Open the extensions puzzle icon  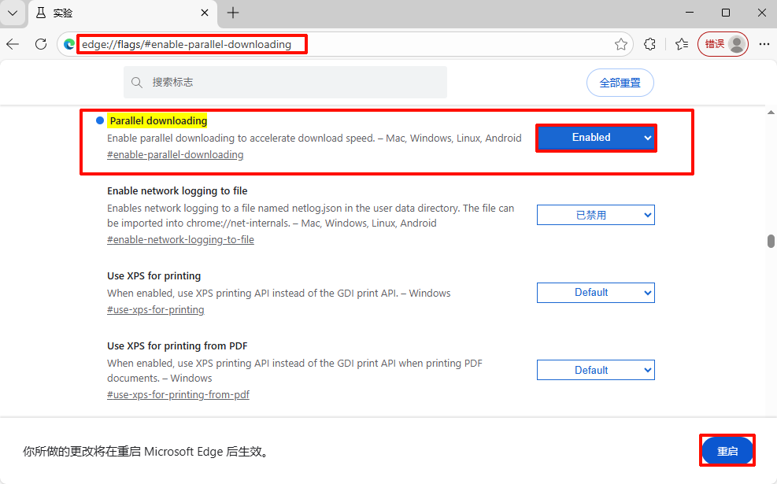click(650, 44)
